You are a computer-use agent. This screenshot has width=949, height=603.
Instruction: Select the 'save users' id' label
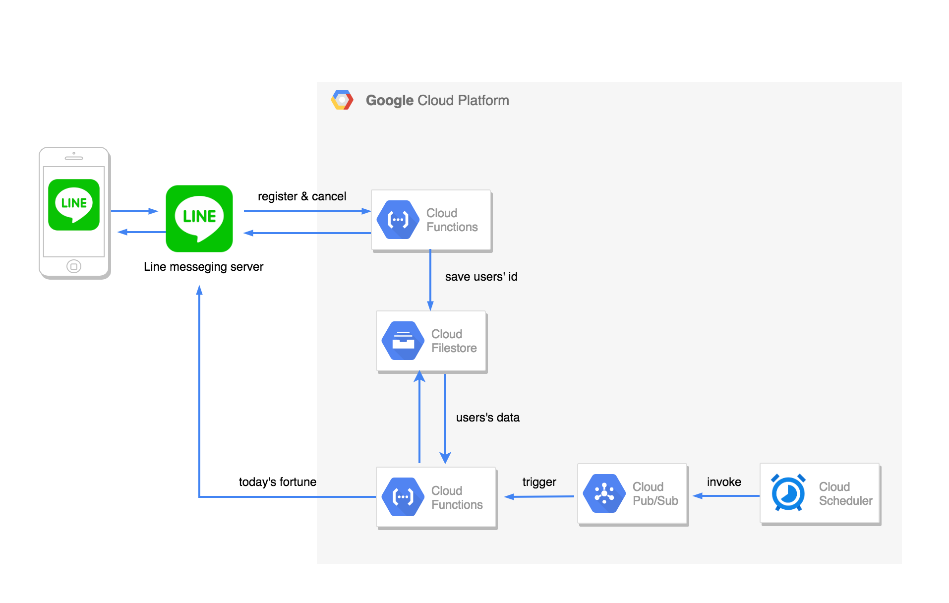tap(481, 277)
